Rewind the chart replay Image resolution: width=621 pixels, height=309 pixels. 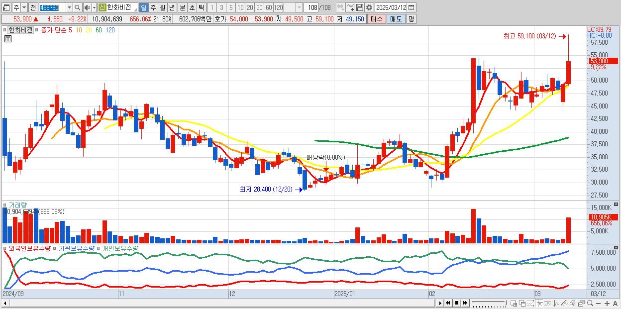(x=448, y=303)
